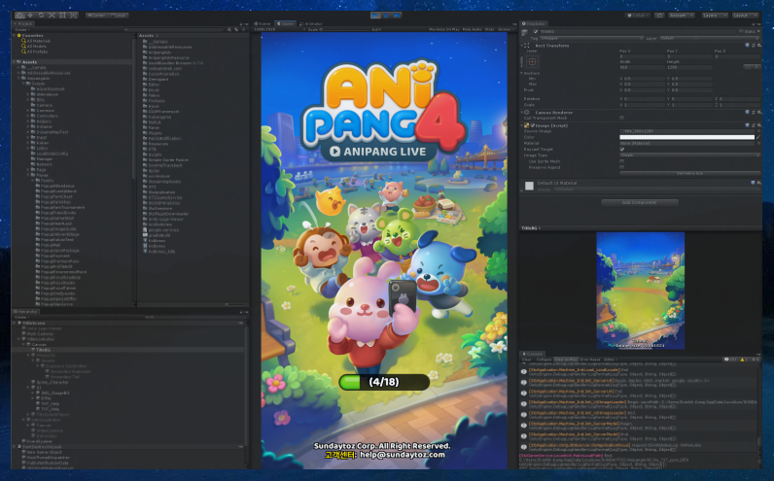Collapse the Favorites group
Image resolution: width=774 pixels, height=481 pixels.
(x=15, y=36)
